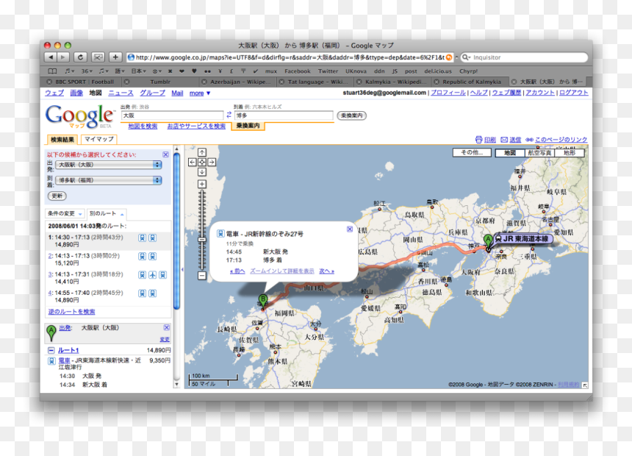Viewport: 632px width, 456px height.
Task: Open the bookmarks book icon
Action: click(52, 71)
